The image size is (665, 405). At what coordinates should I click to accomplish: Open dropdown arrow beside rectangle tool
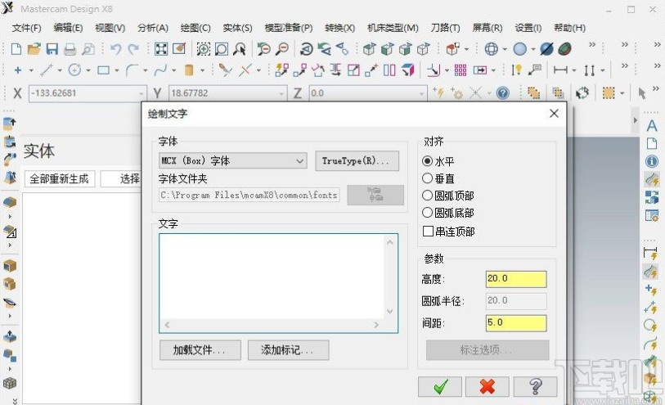(x=116, y=70)
